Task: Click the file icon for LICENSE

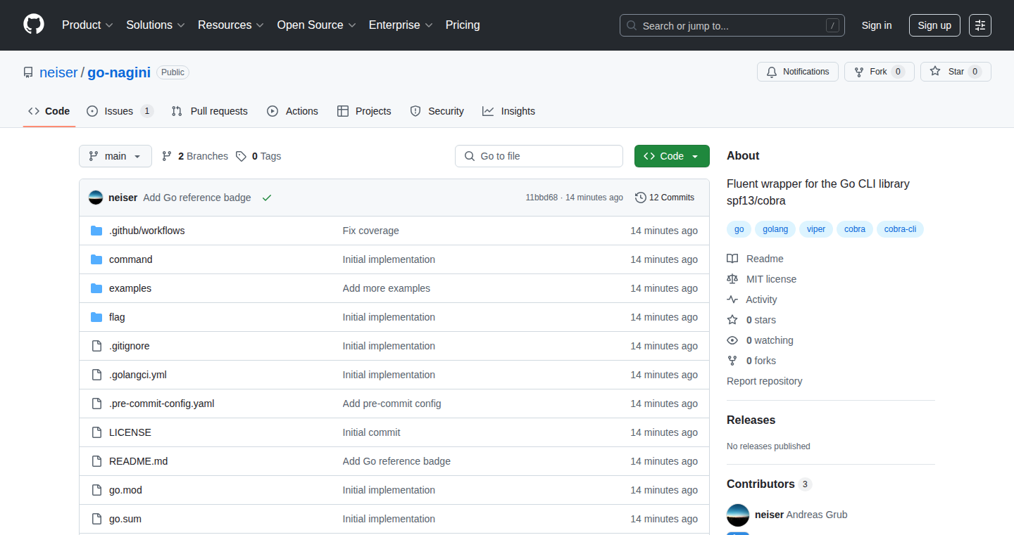Action: coord(96,432)
